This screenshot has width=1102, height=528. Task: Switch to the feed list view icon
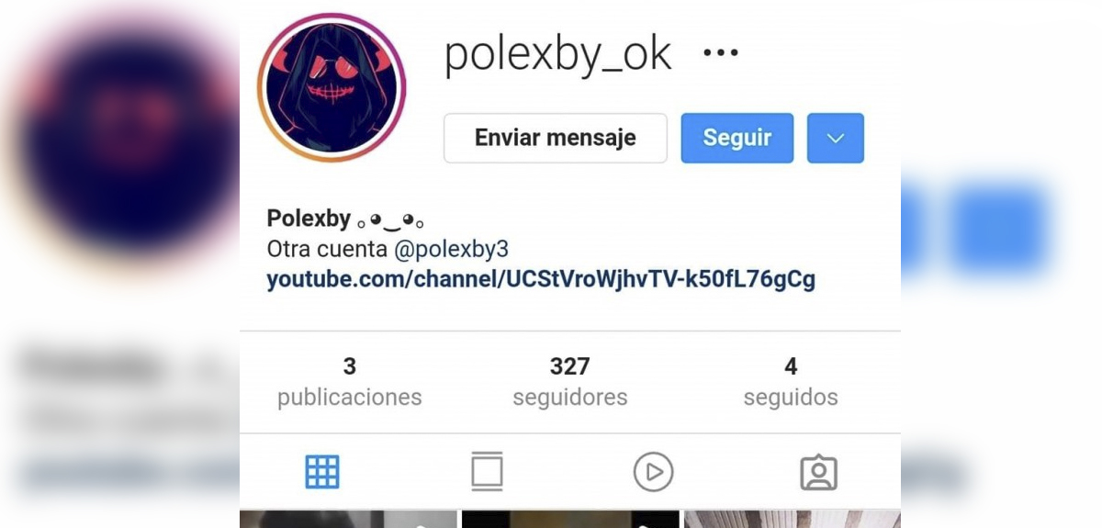click(x=487, y=471)
